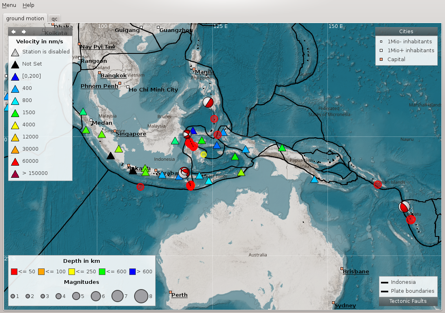Click the right arrow in the velocity legend header
The height and width of the screenshot is (313, 445).
pyautogui.click(x=24, y=32)
